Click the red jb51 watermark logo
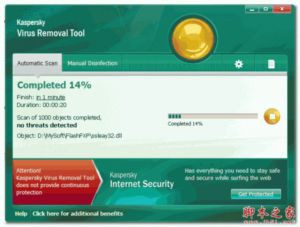 pyautogui.click(x=269, y=215)
